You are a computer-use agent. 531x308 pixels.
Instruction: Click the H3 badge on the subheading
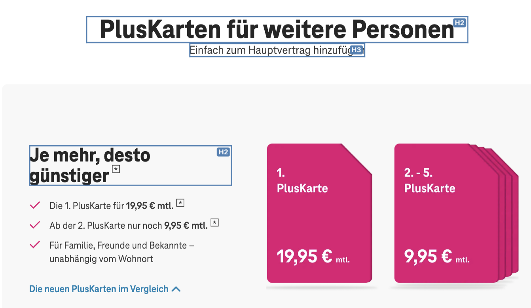(x=357, y=50)
